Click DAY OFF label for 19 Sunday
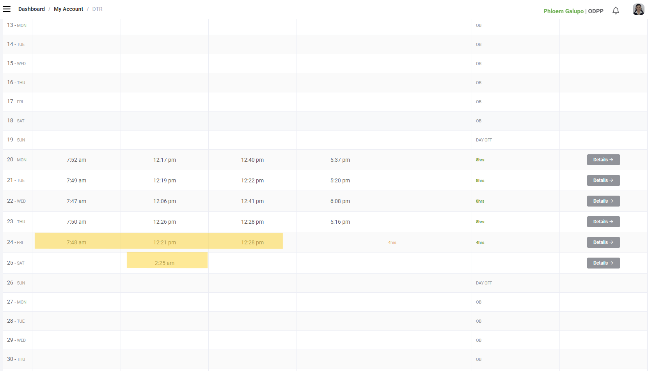 click(484, 140)
